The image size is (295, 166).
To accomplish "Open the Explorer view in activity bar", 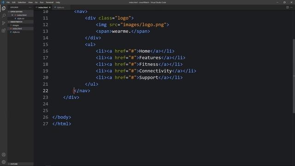I will [x=4, y=8].
